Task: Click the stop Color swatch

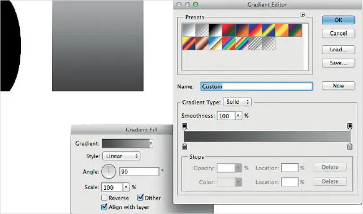Action: 226,182
